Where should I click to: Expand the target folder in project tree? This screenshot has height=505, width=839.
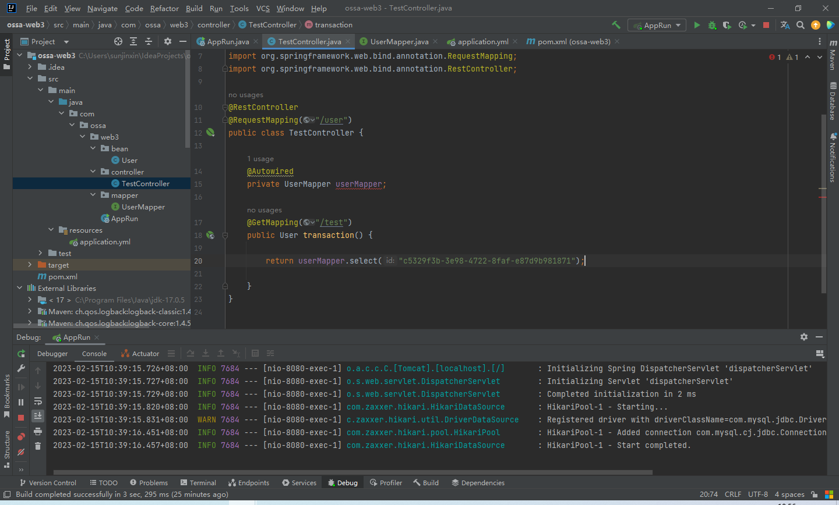[x=30, y=265]
